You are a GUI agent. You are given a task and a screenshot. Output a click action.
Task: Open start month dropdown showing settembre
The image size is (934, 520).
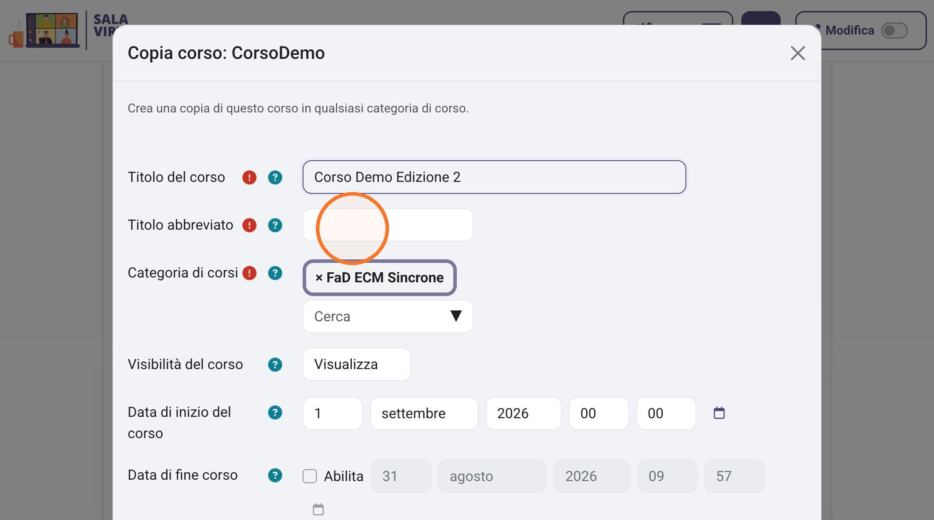[424, 413]
